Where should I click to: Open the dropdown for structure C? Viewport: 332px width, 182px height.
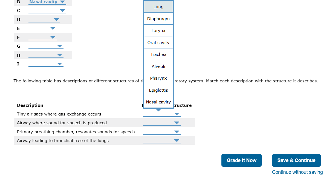click(x=62, y=11)
